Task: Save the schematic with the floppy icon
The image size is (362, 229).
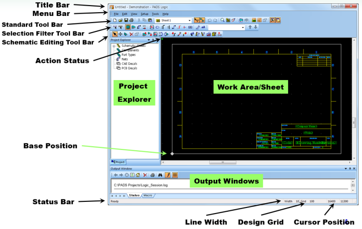Action: (x=126, y=20)
